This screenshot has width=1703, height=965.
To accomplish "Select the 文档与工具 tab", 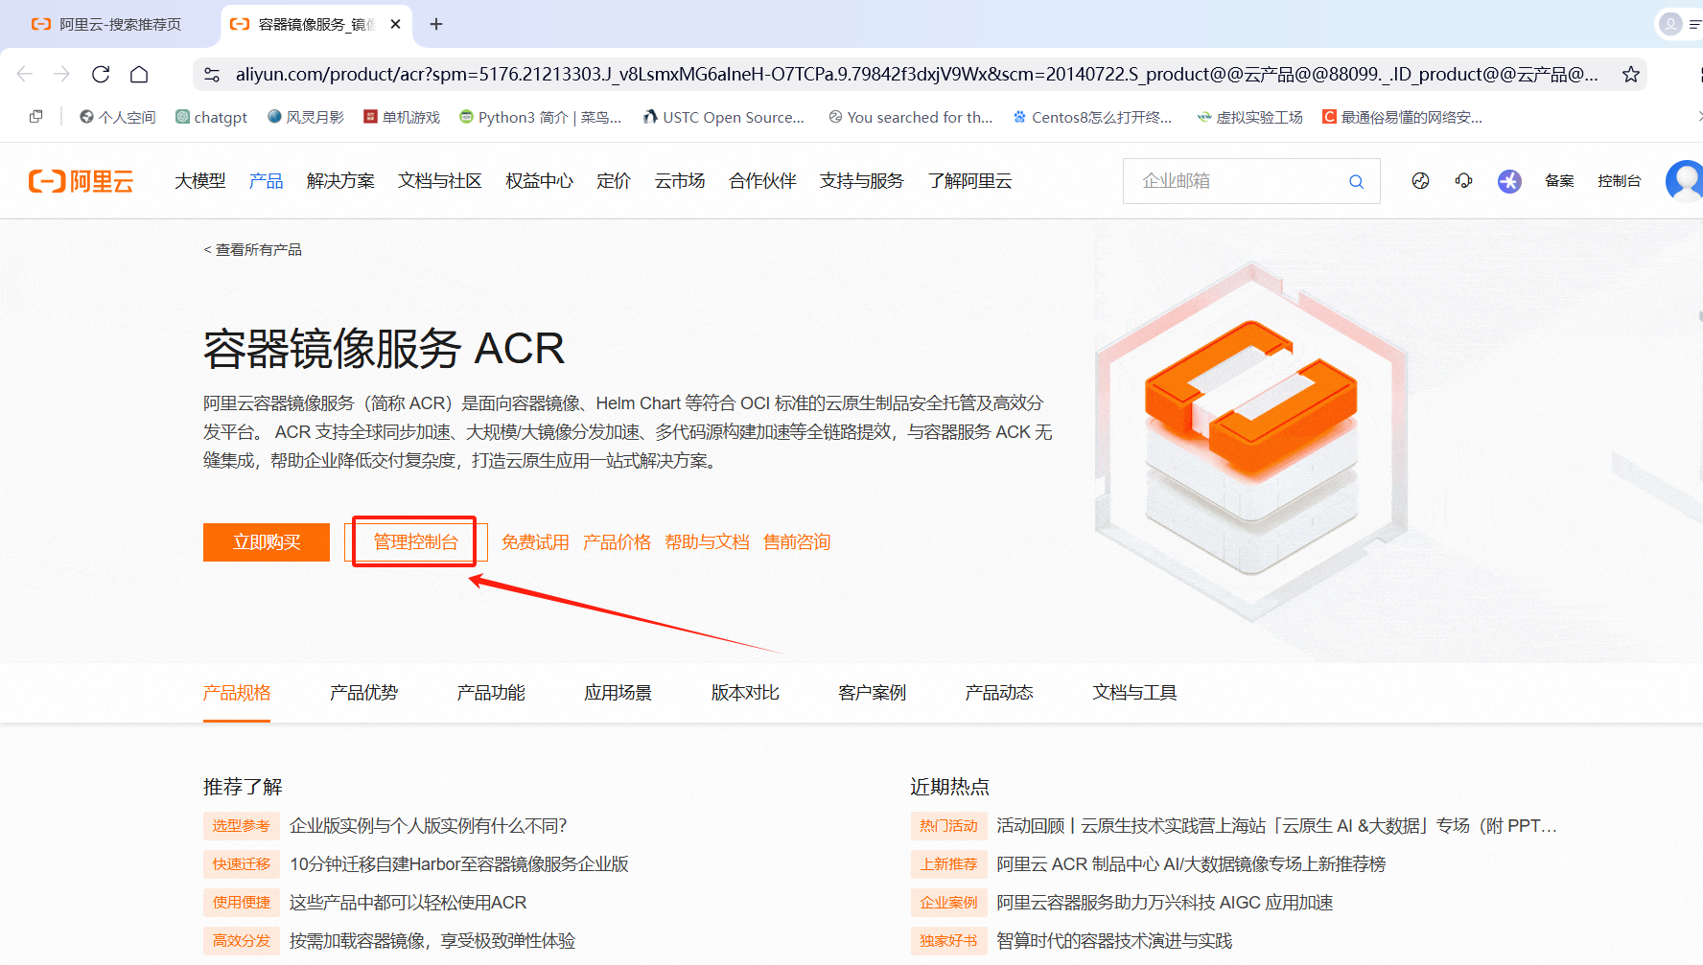I will (x=1134, y=693).
